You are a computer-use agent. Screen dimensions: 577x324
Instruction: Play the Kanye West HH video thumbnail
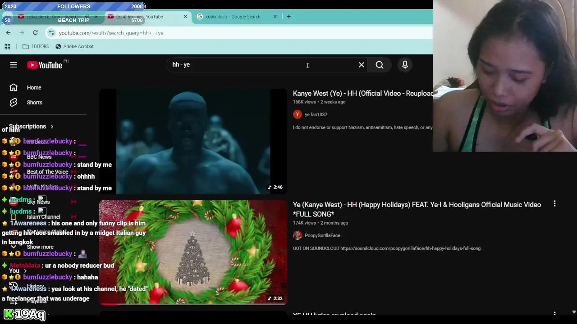pos(193,141)
